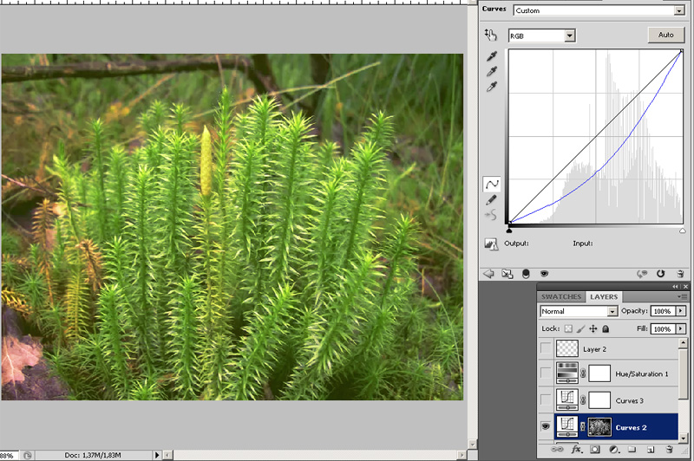Image resolution: width=694 pixels, height=461 pixels.
Task: Add a layer mask from Layers panel
Action: [x=594, y=451]
